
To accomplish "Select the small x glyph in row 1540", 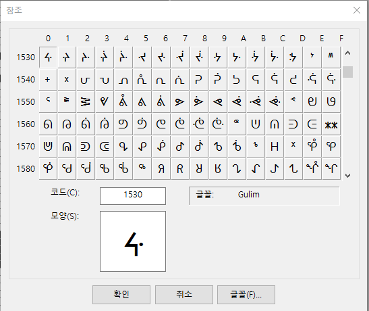I will 67,80.
